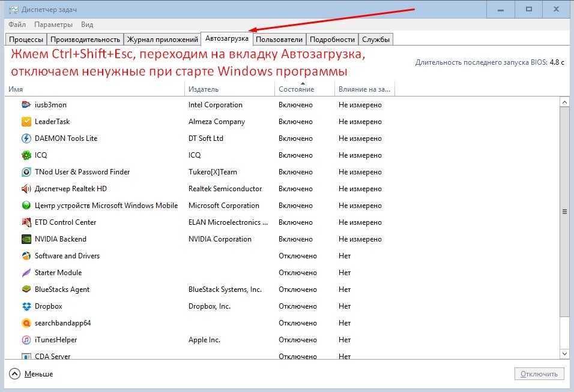Click the Almeza Company publisher cell
This screenshot has width=574, height=392.
point(217,122)
